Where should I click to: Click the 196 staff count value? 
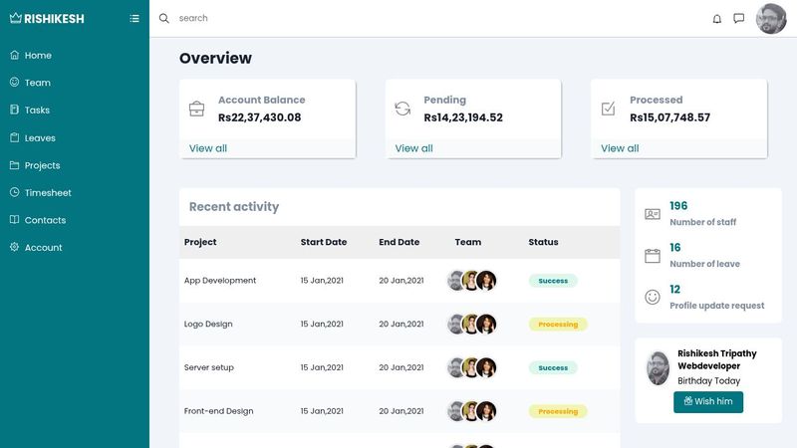(678, 206)
